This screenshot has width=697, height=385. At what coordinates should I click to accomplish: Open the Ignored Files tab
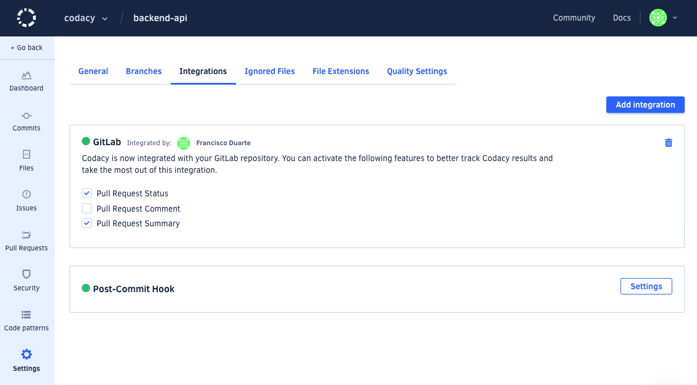pyautogui.click(x=270, y=72)
